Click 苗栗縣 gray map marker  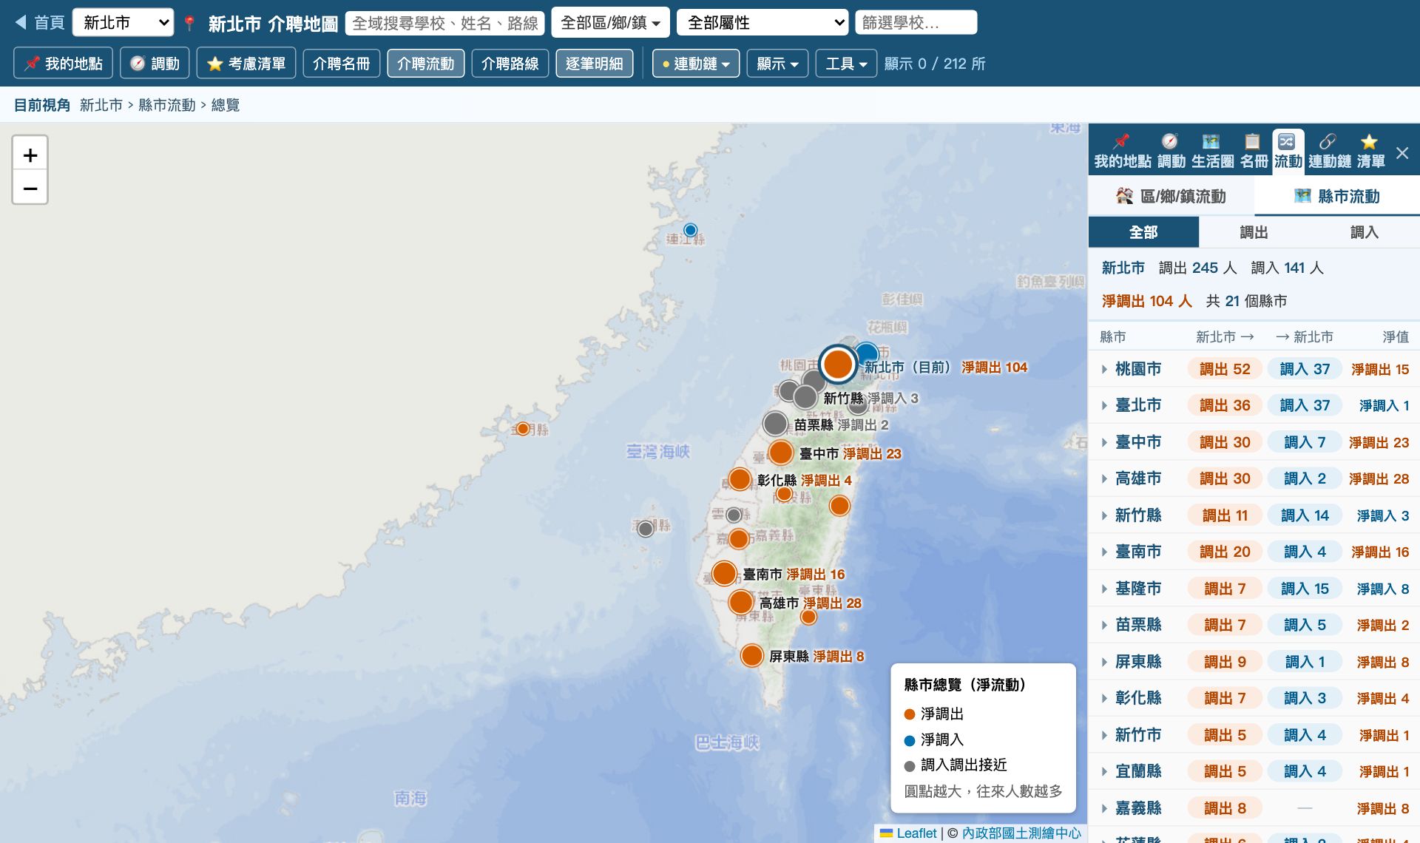point(775,424)
